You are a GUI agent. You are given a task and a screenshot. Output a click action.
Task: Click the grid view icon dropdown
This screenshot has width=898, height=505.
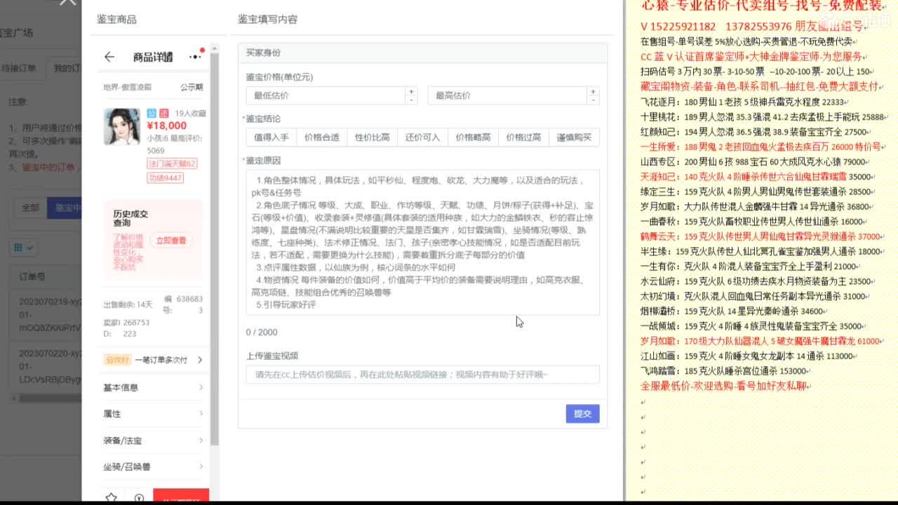22,248
